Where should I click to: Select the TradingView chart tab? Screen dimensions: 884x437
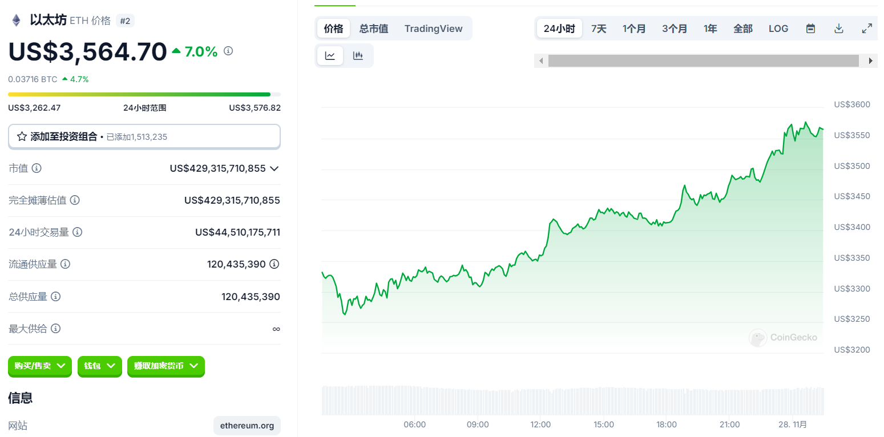point(434,29)
